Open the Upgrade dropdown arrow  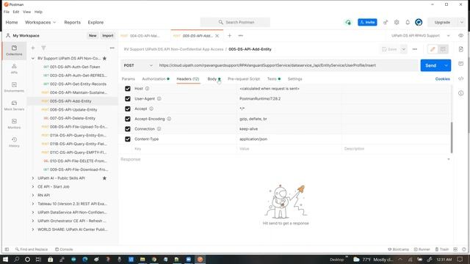462,23
